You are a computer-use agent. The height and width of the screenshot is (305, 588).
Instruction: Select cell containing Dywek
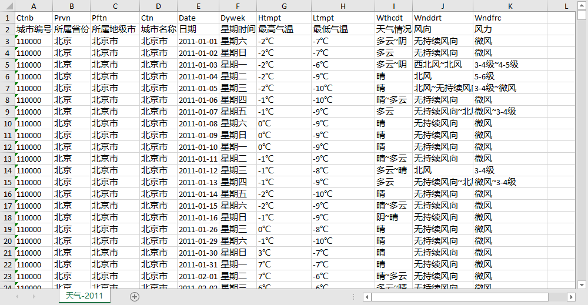238,18
